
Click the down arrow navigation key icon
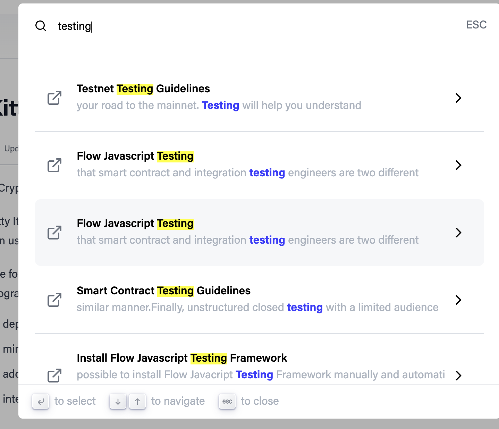118,401
